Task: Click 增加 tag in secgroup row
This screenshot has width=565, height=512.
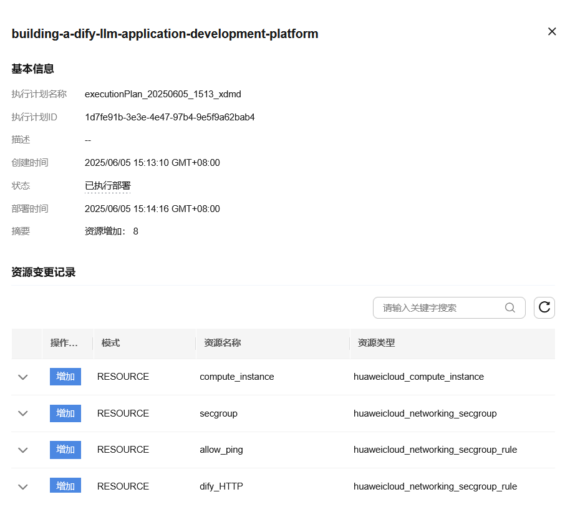Action: pos(65,413)
